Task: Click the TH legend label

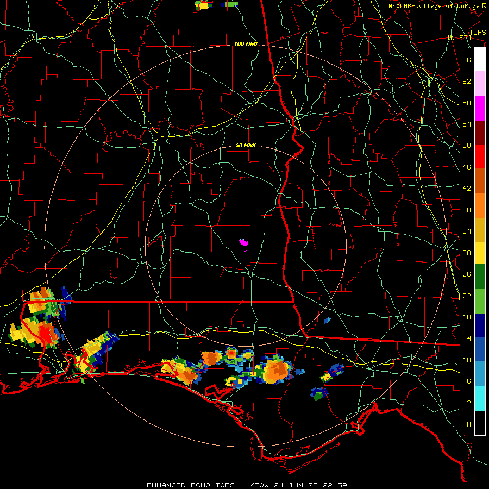Action: [467, 424]
